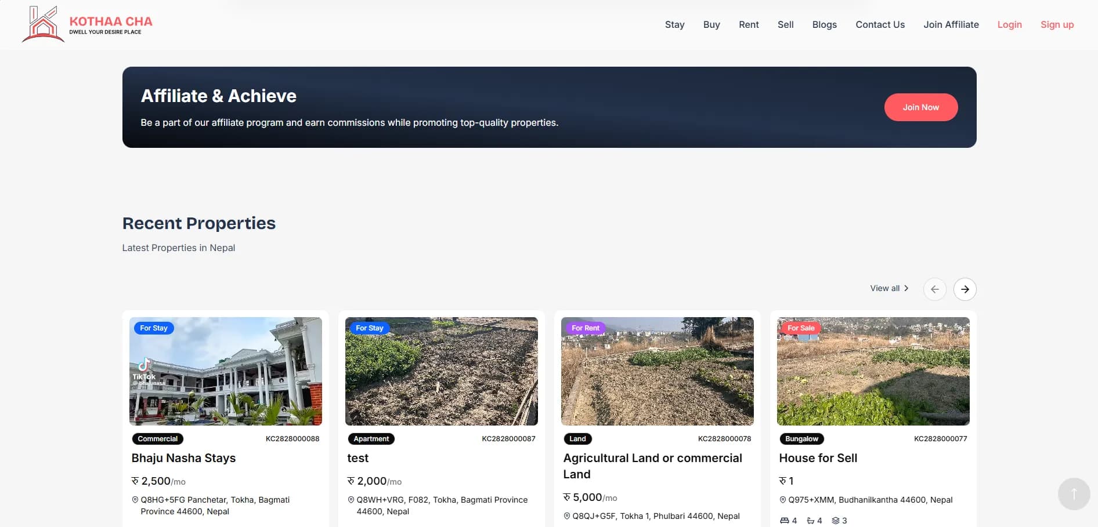Click the Land category tag
Screen dimensions: 1098x527
(x=577, y=439)
